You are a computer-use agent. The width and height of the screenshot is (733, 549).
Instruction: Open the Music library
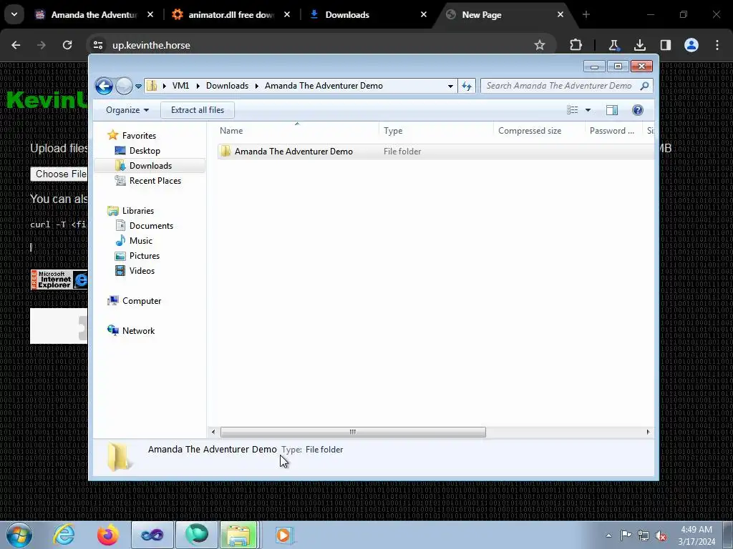[x=141, y=241]
